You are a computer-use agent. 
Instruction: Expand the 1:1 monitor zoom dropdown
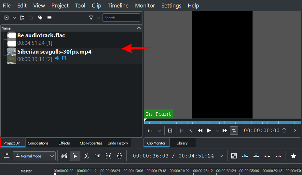pos(154,131)
